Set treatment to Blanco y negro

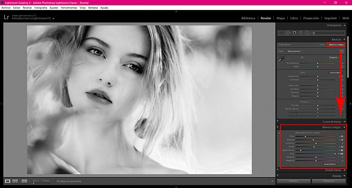tap(336, 45)
